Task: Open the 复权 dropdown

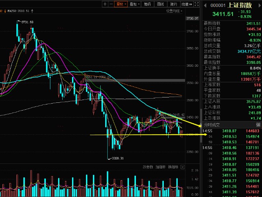Action: pyautogui.click(x=121, y=4)
